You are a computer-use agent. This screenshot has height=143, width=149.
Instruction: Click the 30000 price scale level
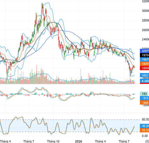145,11
